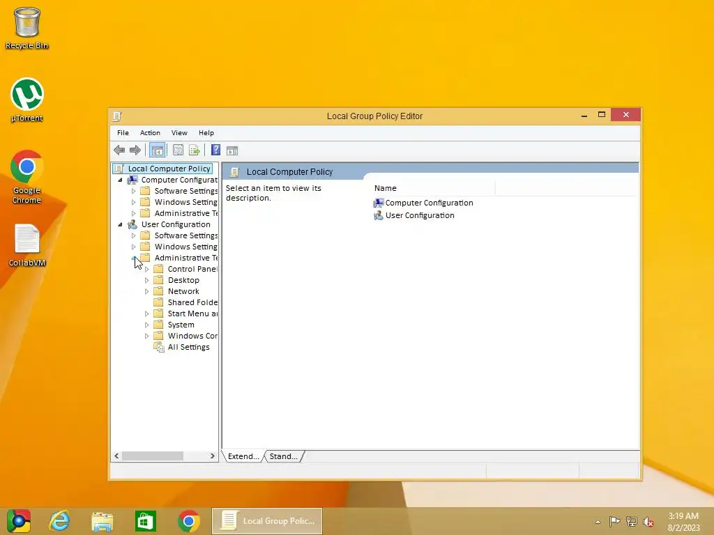Open Windows Store from taskbar
This screenshot has height=535, width=714.
[x=145, y=521]
